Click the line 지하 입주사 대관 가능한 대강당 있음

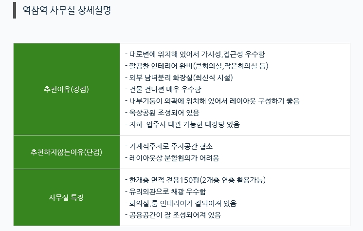coord(182,125)
